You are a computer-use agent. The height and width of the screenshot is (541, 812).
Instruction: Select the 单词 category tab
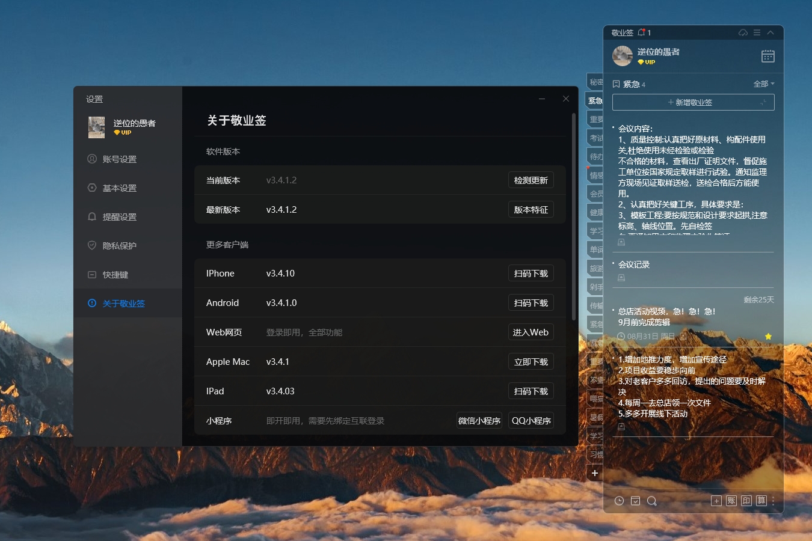595,249
